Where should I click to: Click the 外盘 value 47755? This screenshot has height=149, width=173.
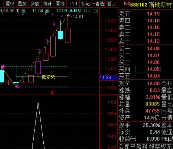(x=152, y=111)
